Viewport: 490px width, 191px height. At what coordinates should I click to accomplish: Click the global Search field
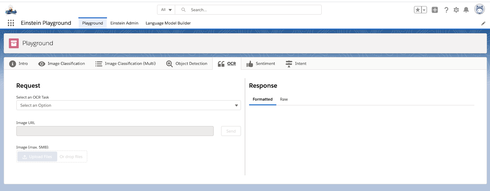[248, 10]
